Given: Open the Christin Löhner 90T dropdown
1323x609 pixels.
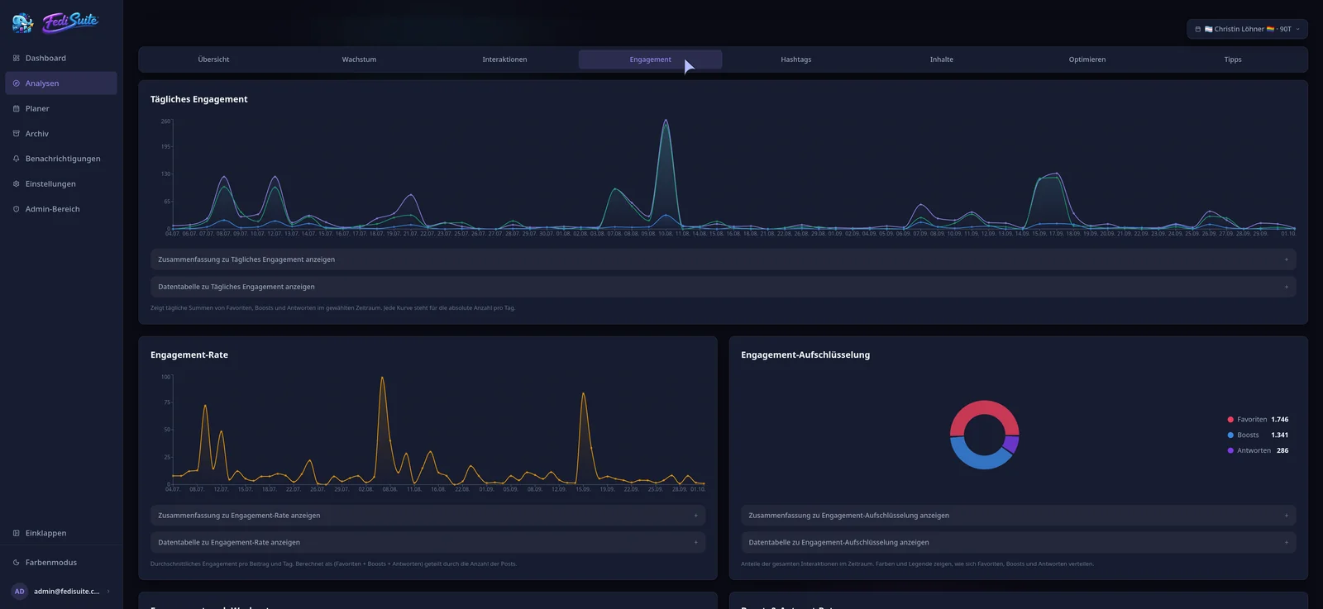Looking at the screenshot, I should point(1248,29).
